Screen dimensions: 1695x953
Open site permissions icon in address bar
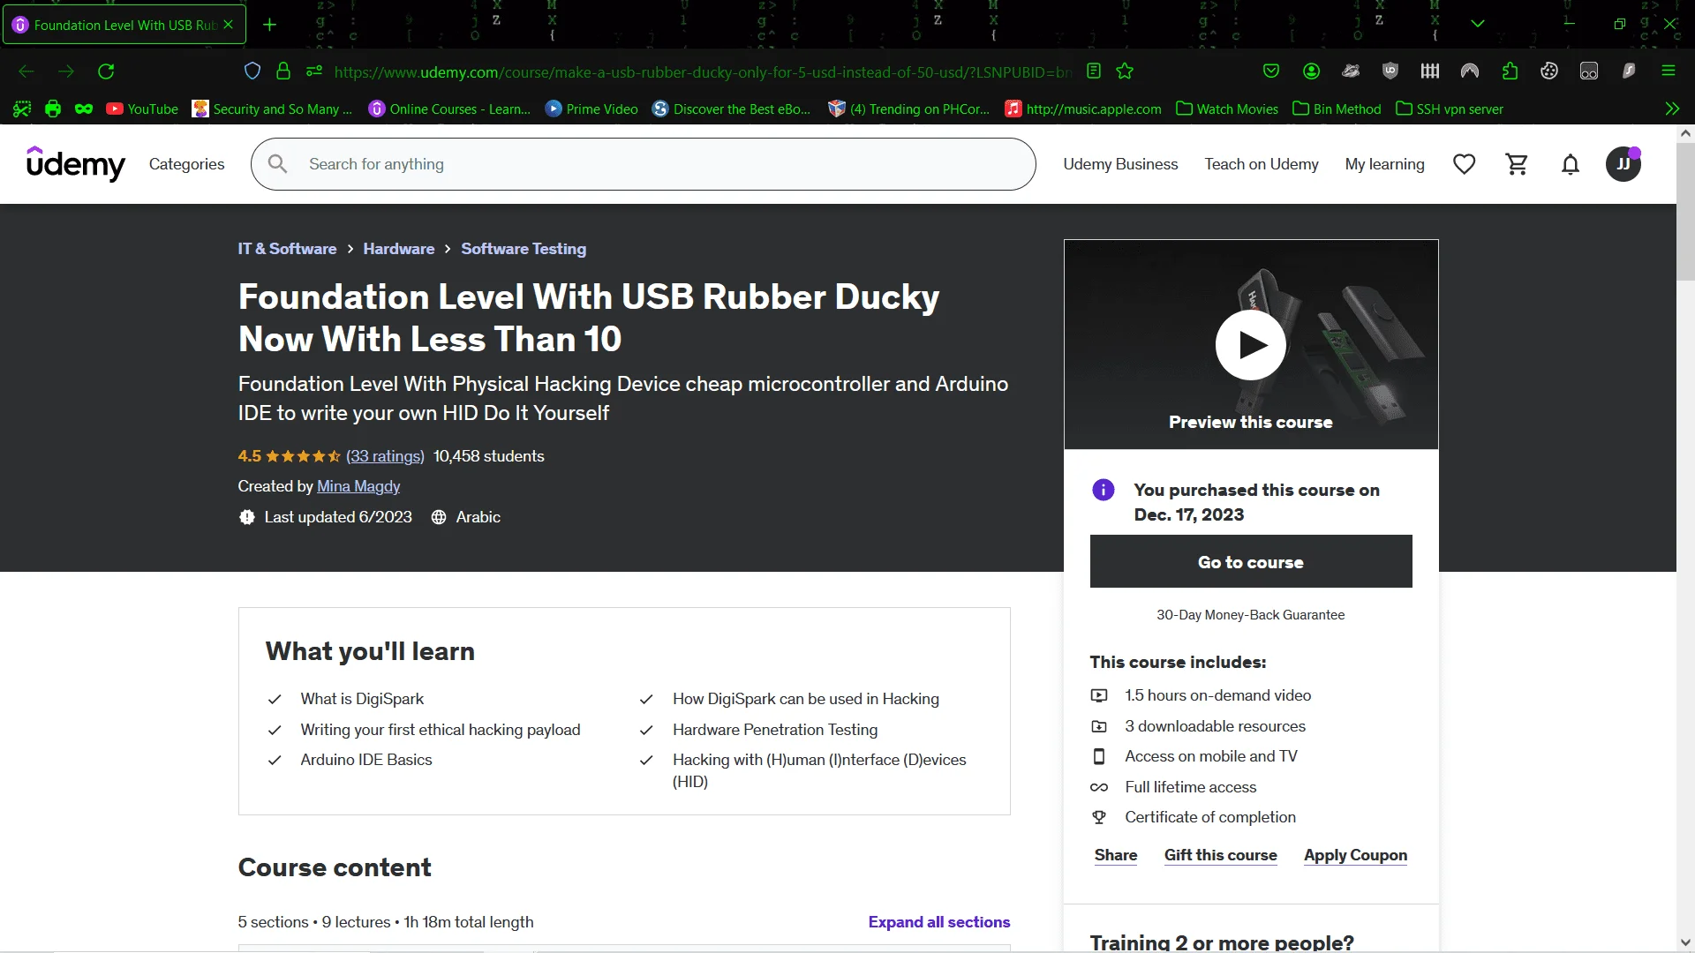pos(314,71)
